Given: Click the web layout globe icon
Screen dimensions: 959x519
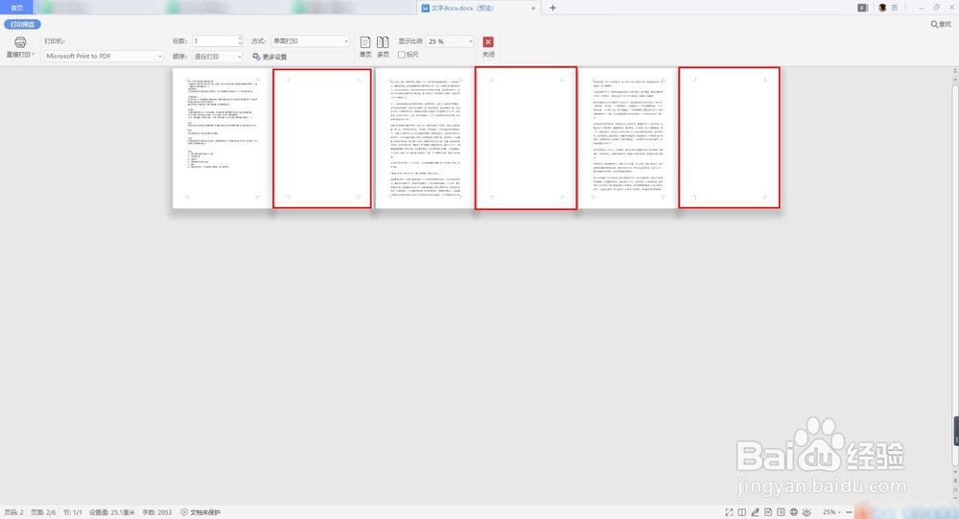Looking at the screenshot, I should pyautogui.click(x=794, y=512).
